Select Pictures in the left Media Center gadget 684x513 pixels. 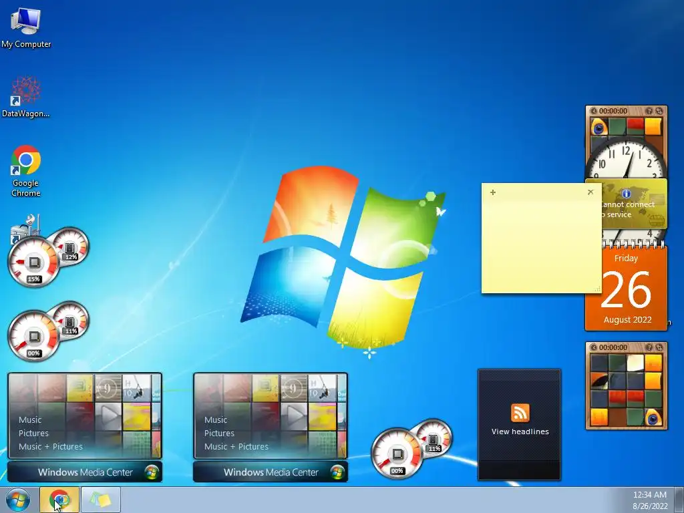pos(33,433)
